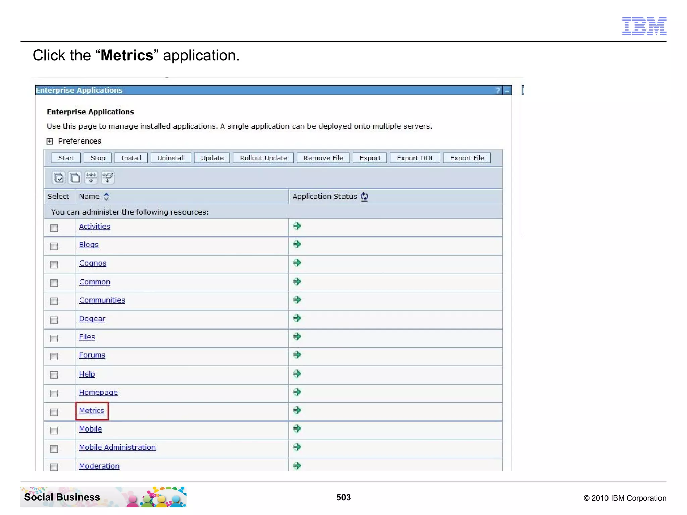Click the Common started status arrow
The width and height of the screenshot is (687, 515).
[297, 281]
